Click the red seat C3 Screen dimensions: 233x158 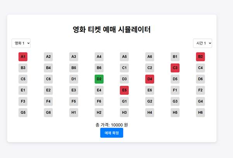pyautogui.click(x=175, y=68)
